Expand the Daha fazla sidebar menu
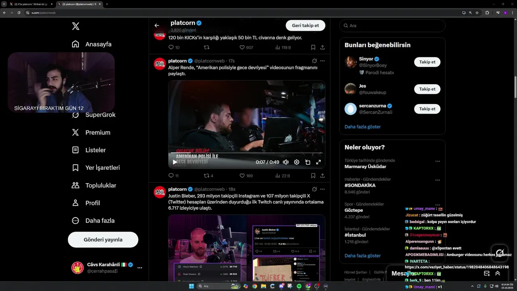517x291 pixels. tap(93, 221)
